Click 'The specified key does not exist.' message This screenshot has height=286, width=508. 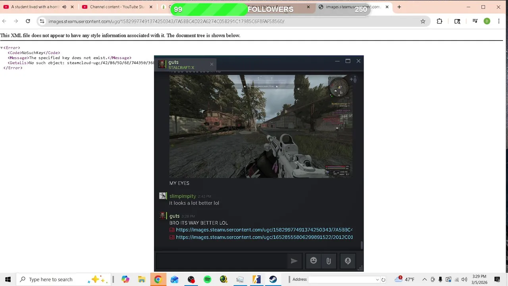point(68,58)
